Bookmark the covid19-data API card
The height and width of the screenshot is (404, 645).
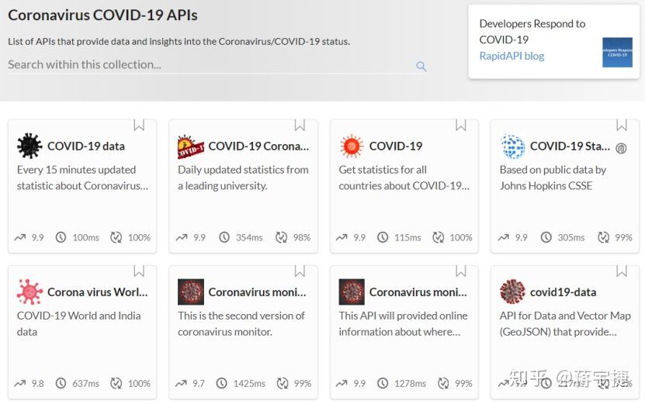[x=622, y=271]
